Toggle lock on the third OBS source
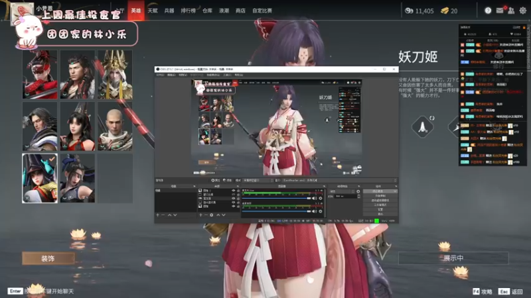This screenshot has height=298, width=531. coord(238,198)
